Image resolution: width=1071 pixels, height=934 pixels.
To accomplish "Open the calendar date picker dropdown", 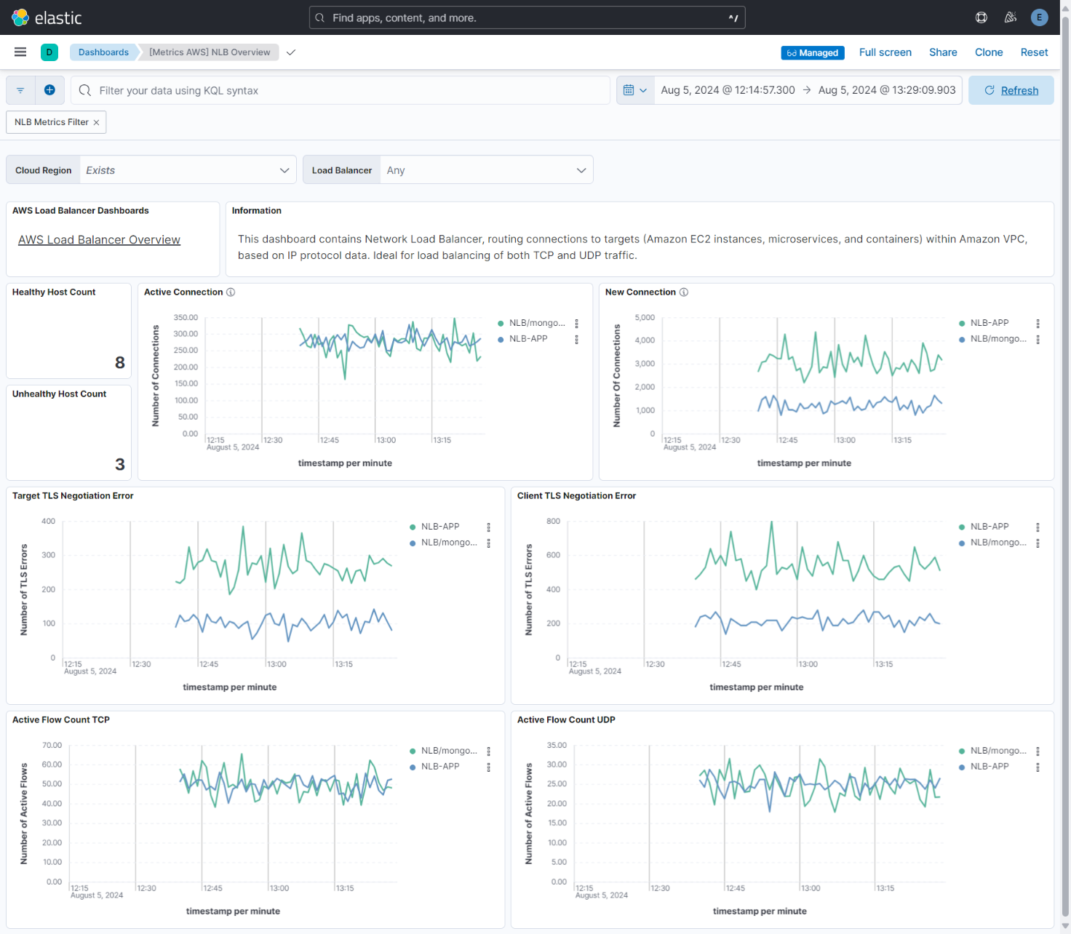I will tap(635, 89).
